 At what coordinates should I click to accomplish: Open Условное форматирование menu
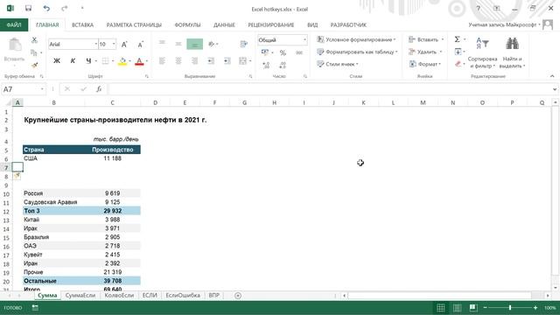coord(356,39)
